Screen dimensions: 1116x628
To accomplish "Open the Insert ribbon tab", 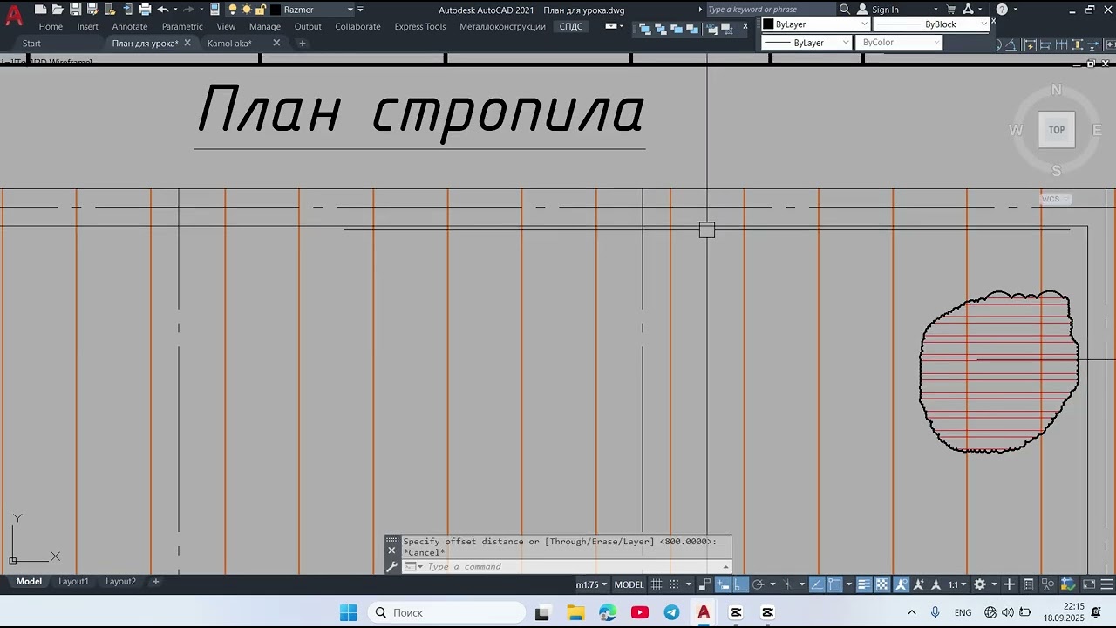I will tap(87, 26).
